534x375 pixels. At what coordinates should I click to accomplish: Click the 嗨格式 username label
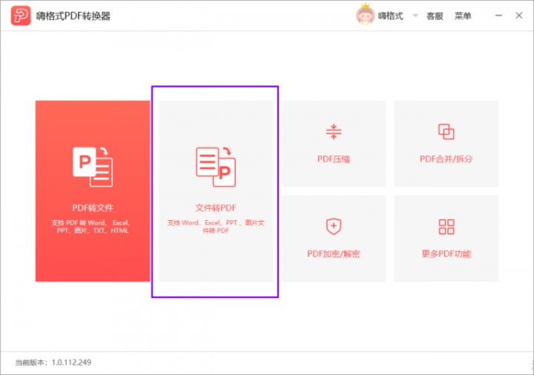point(390,16)
